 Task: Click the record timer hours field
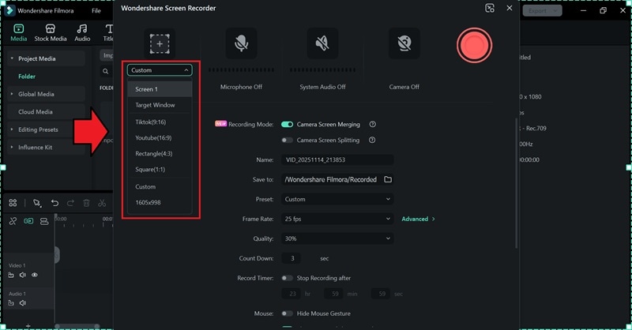click(x=292, y=294)
